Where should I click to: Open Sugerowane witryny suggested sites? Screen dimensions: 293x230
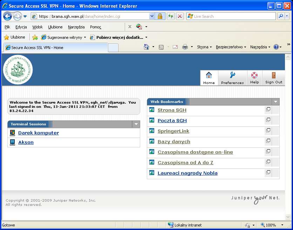(x=63, y=37)
